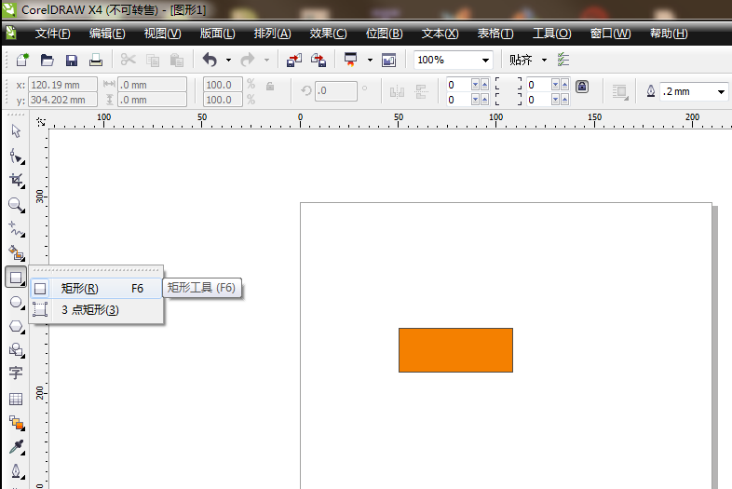
Task: Select the Basic Shapes tool
Action: pos(17,350)
